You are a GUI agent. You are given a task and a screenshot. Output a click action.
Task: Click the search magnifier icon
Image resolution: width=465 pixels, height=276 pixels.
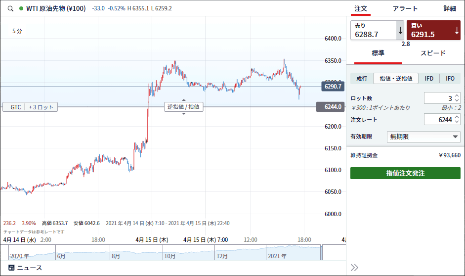pos(10,8)
